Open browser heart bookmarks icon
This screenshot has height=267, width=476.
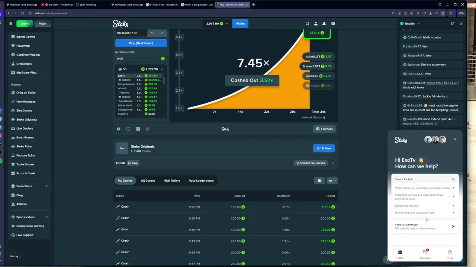[x=424, y=13]
